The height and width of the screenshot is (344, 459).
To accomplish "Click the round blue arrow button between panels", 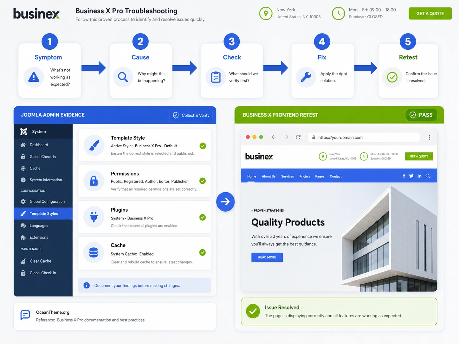I will pyautogui.click(x=225, y=201).
